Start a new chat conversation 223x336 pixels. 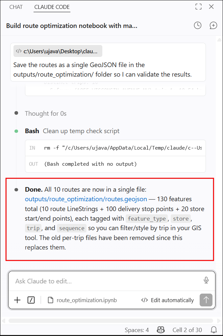213,26
